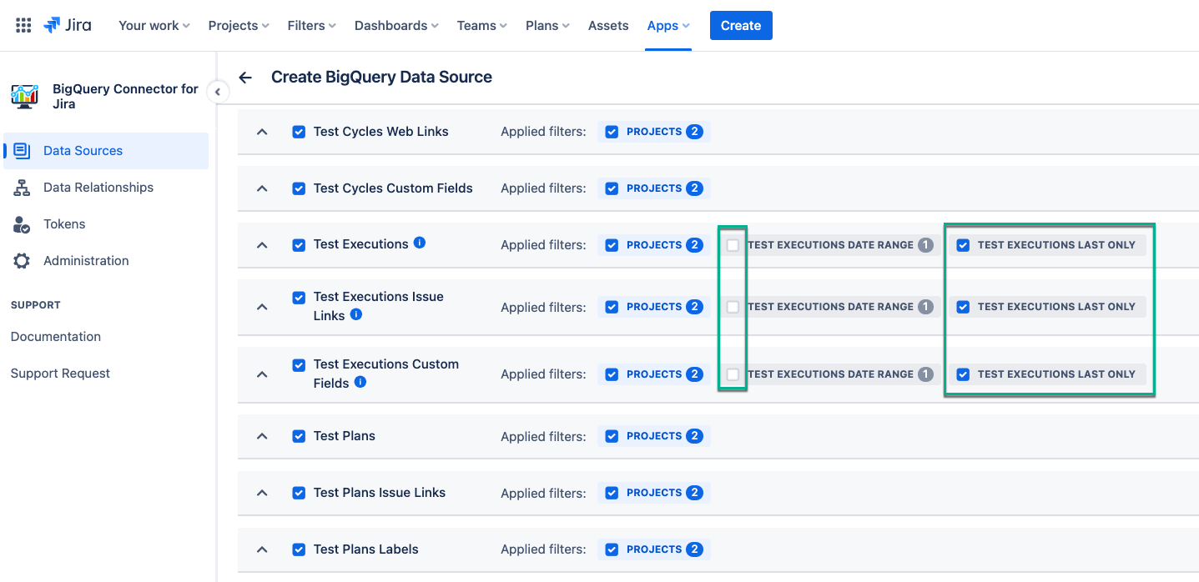Open the app switcher grid icon
Viewport: 1199px width, 582px height.
pos(23,25)
